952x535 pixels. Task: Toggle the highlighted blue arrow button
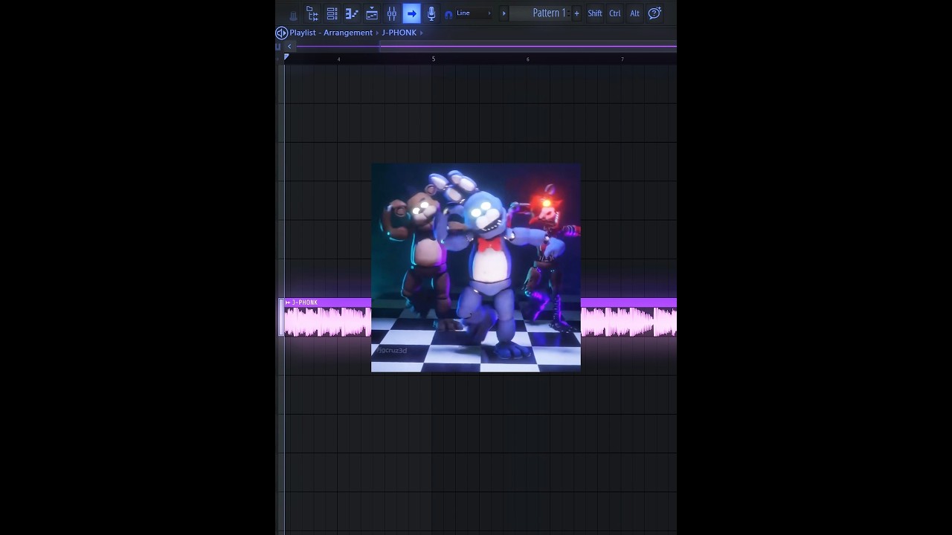[411, 13]
